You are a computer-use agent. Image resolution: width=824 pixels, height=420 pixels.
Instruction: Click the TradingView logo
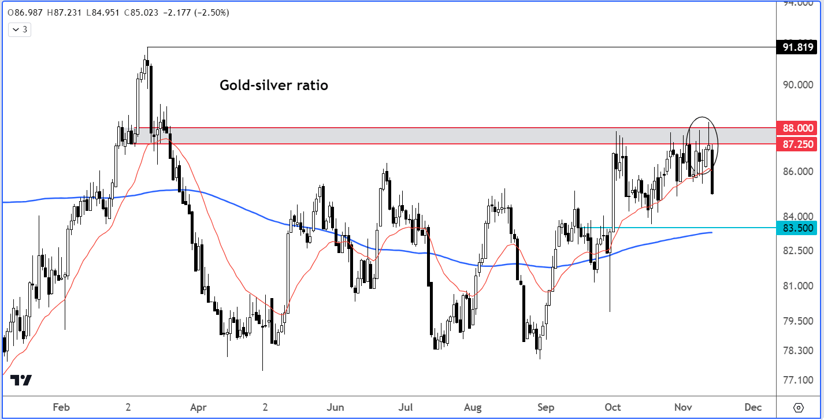click(21, 380)
